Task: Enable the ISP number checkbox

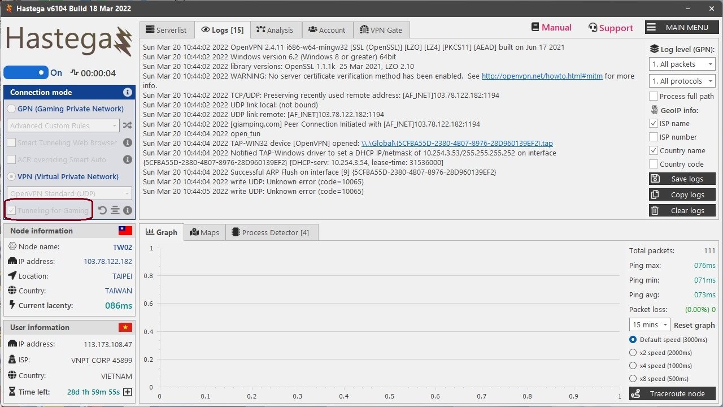Action: coord(654,137)
